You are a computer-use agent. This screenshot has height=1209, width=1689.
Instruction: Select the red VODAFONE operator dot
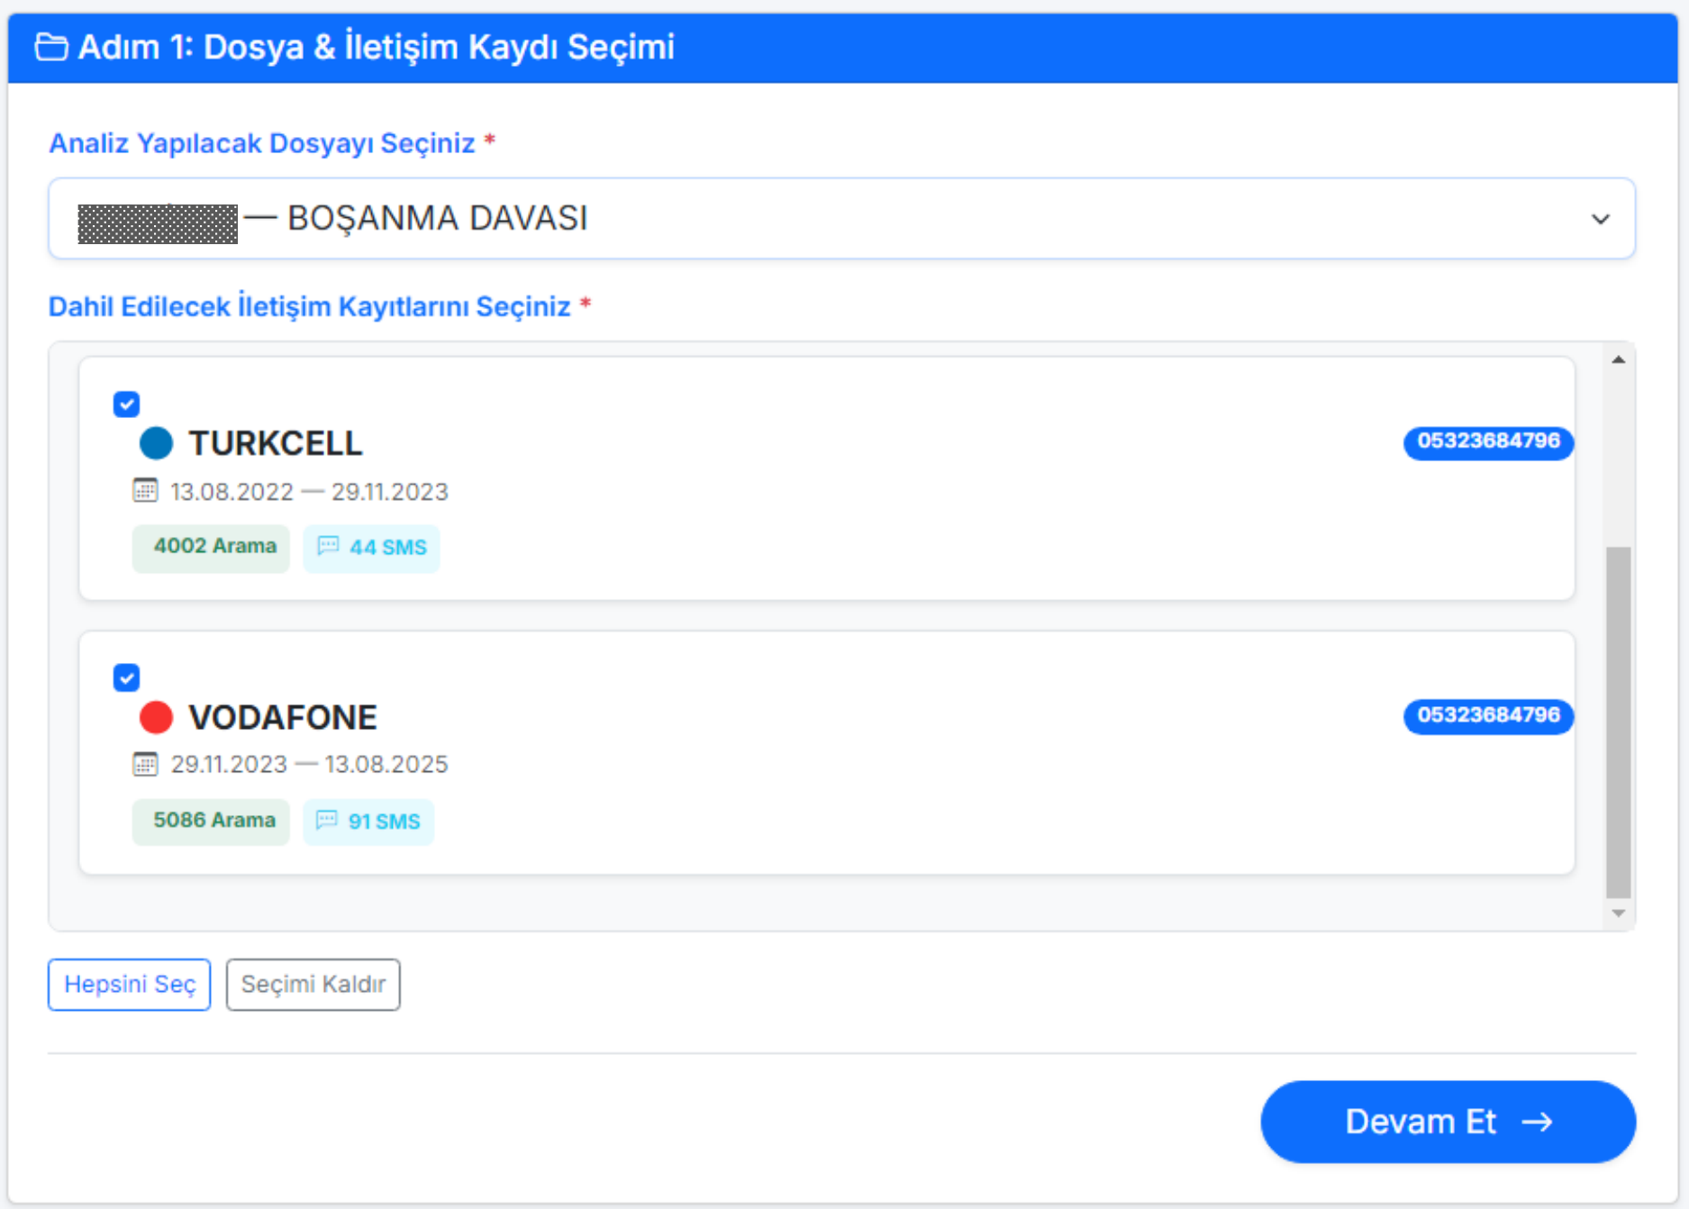[156, 717]
